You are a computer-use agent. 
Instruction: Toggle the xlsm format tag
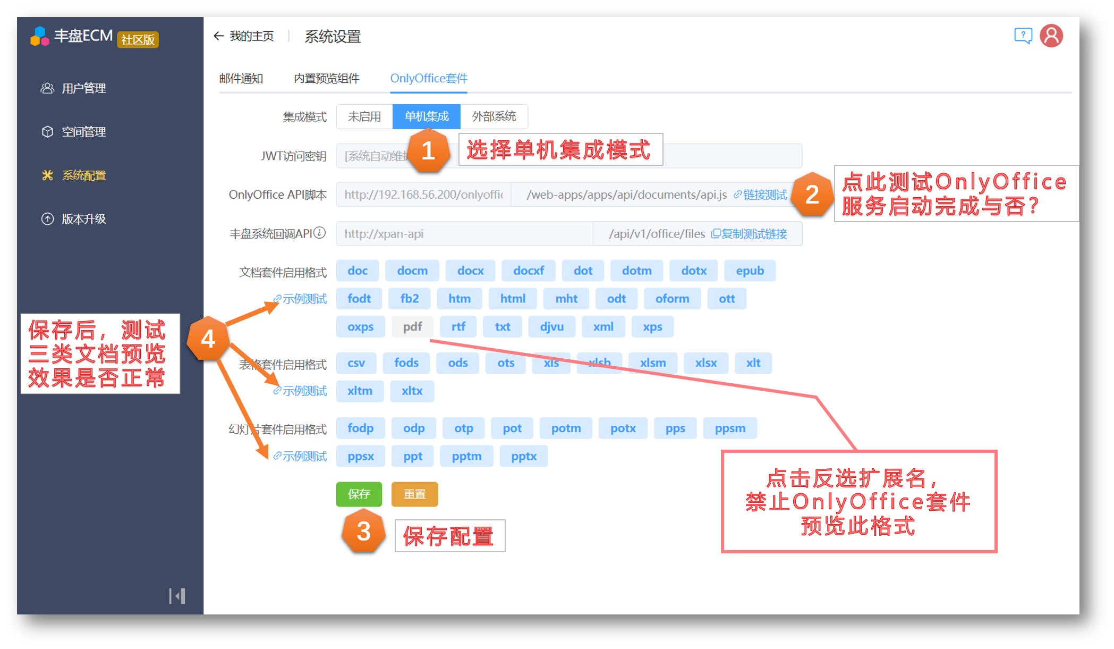[653, 363]
